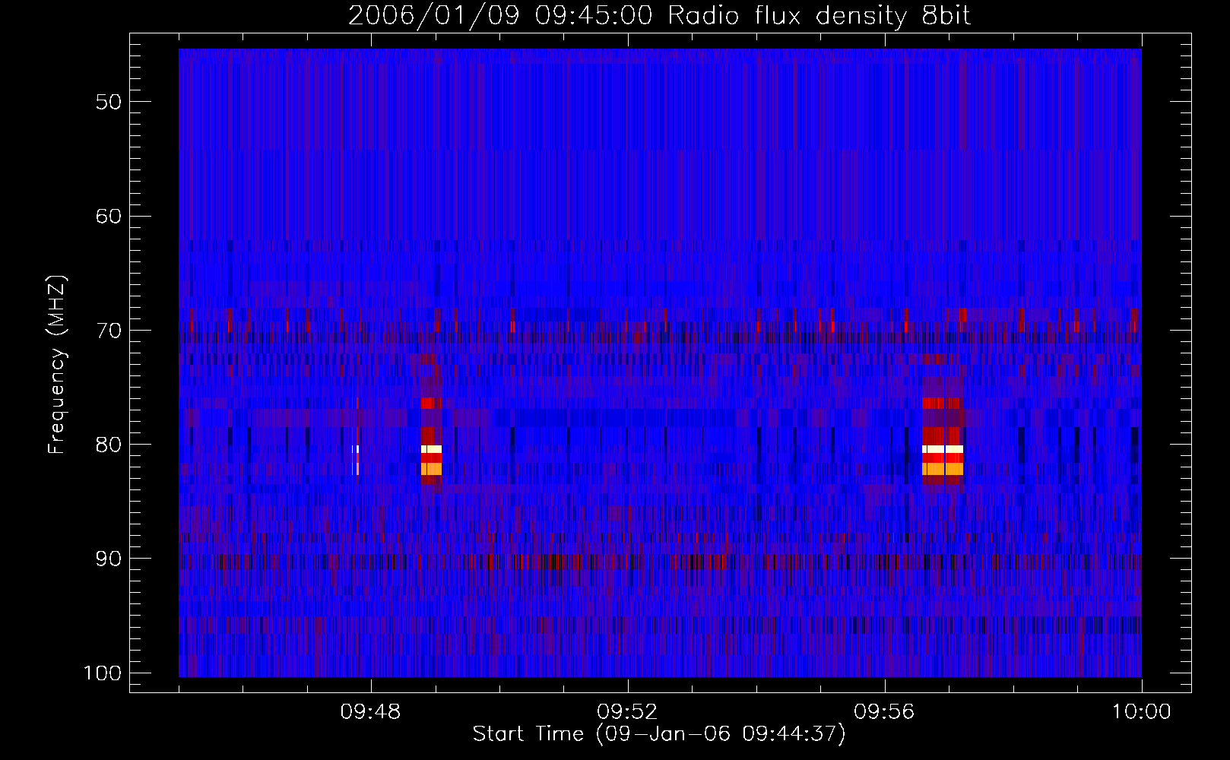Select the 60 frequency tick label

[109, 216]
